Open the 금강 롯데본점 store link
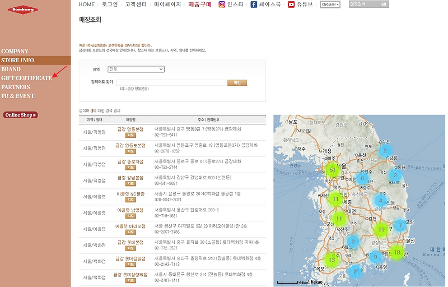Viewport: 448px width, 287px height. tap(130, 242)
